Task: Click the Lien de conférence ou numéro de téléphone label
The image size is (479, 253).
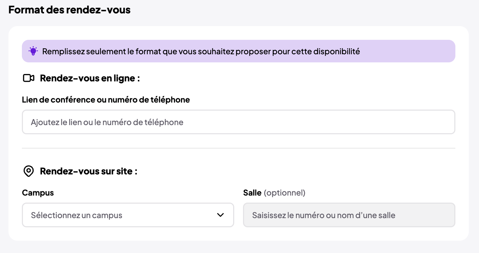Action: tap(106, 99)
